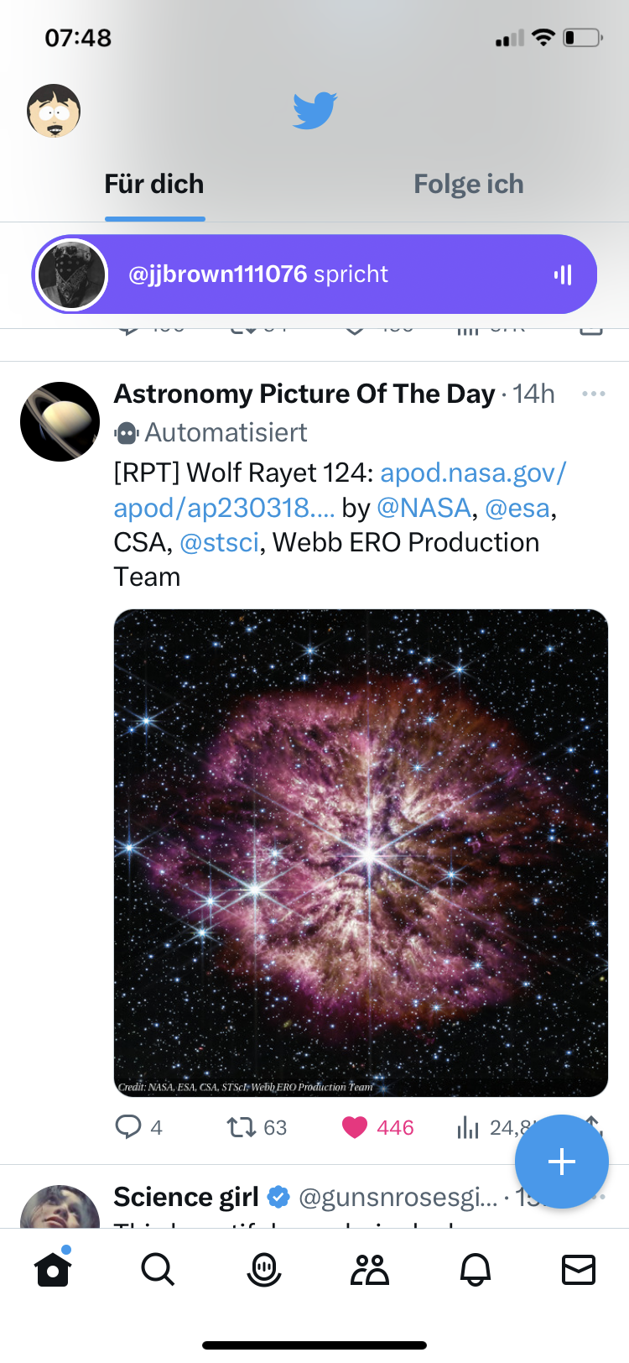Open the Spaces microphone icon
629x1363 pixels.
pyautogui.click(x=264, y=1269)
